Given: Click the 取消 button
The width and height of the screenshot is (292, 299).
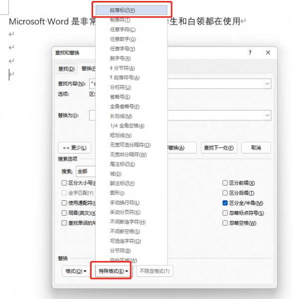Looking at the screenshot, I should click(x=256, y=148).
